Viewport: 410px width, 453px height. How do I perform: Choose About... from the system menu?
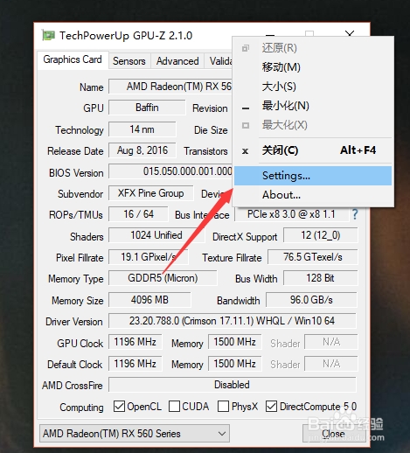(x=313, y=195)
